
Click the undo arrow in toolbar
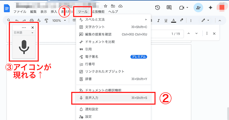[x=17, y=21]
